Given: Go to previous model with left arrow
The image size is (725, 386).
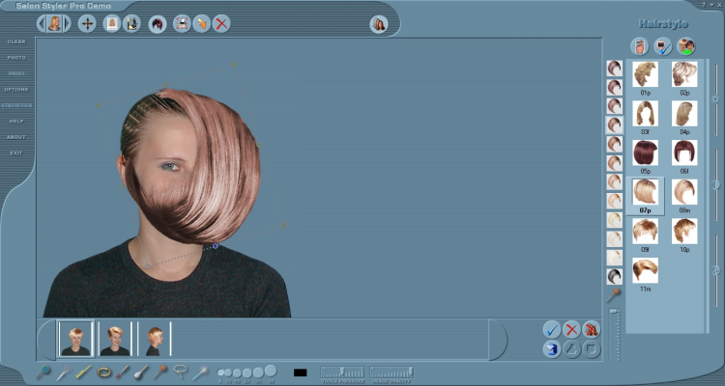Looking at the screenshot, I should tap(42, 23).
